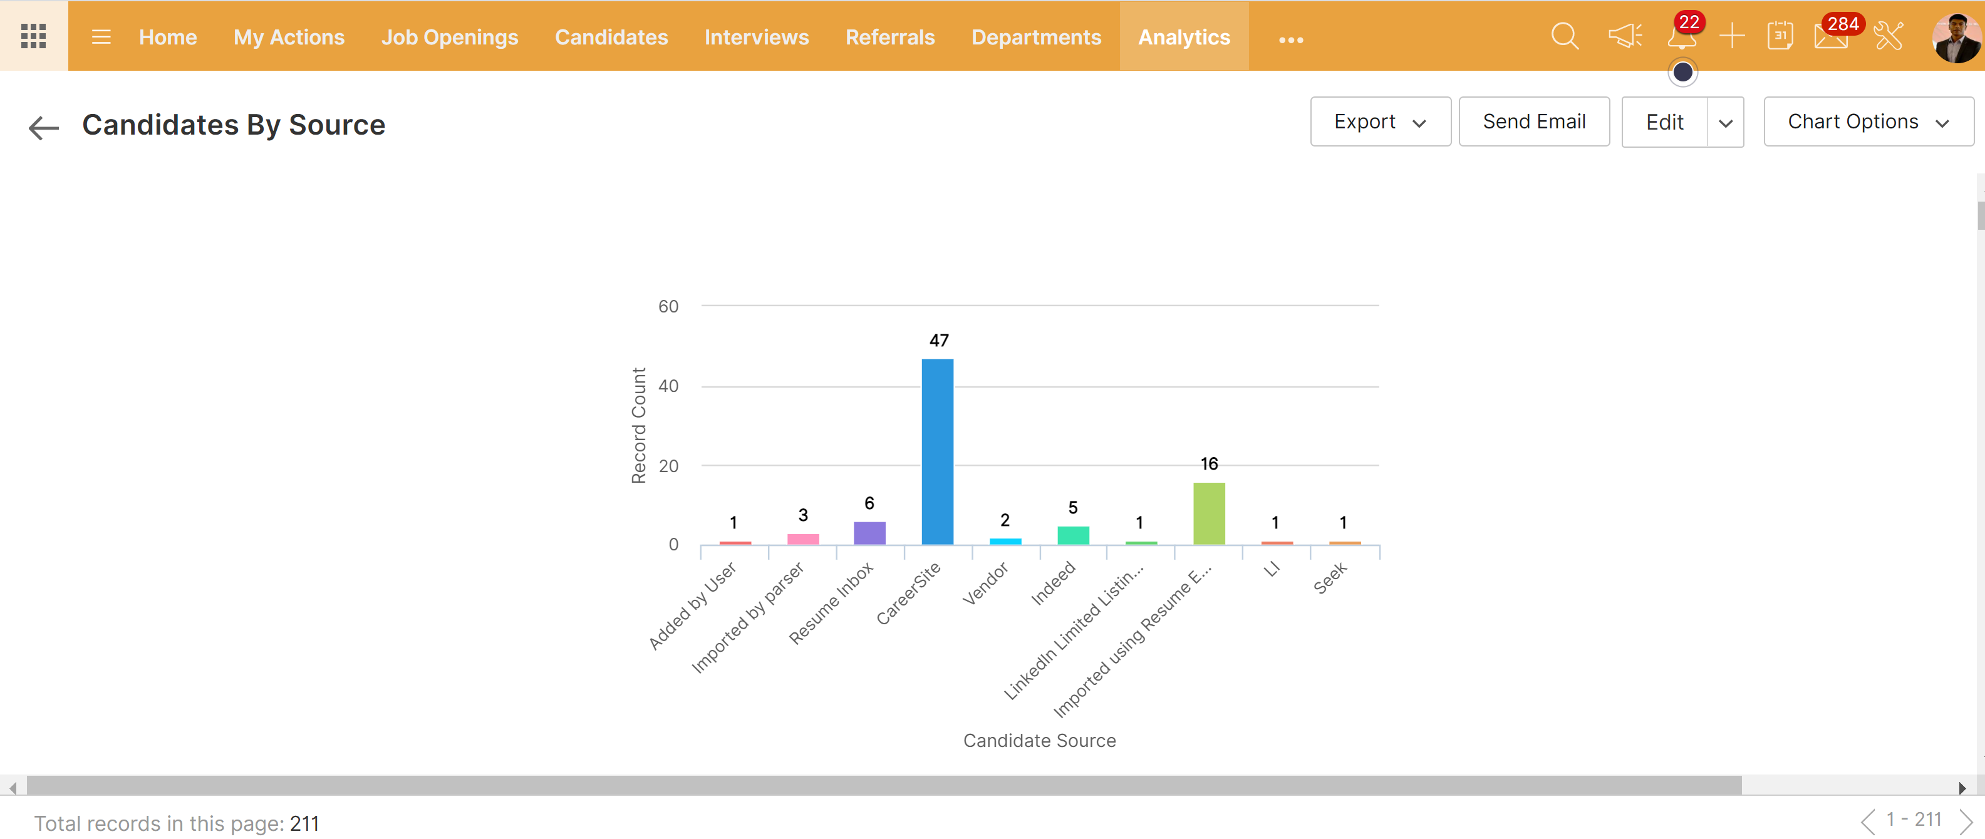This screenshot has width=1985, height=839.
Task: Click the back arrow beside title
Action: pyautogui.click(x=43, y=127)
